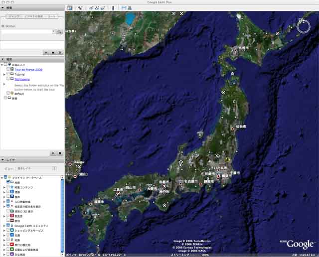
Task: Collapse the プライマリ データベース tree node
Action: (x=2, y=178)
